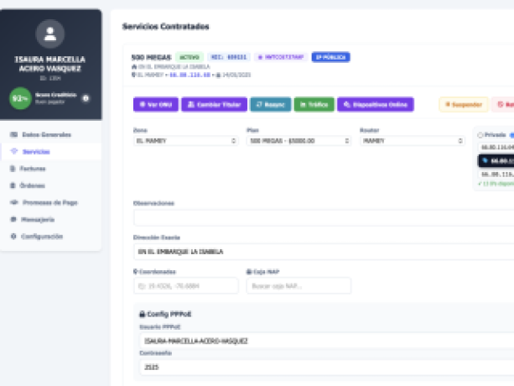The width and height of the screenshot is (514, 386).
Task: Click the Usuario PPPoE input field
Action: pyautogui.click(x=327, y=341)
